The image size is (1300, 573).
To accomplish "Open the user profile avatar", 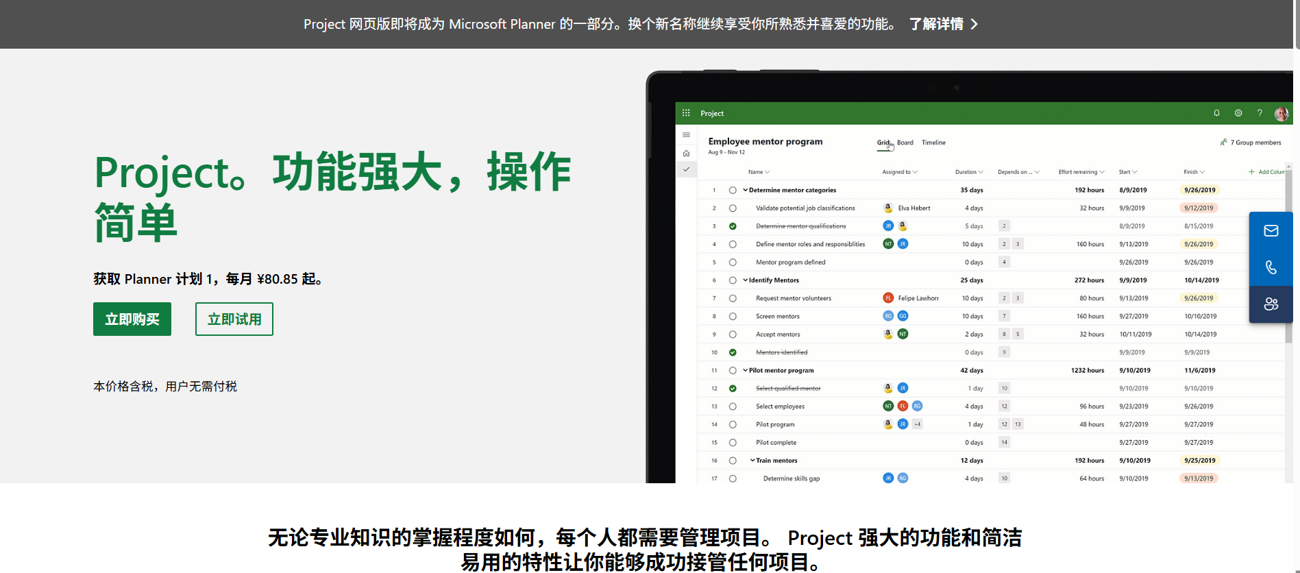I will (1281, 114).
